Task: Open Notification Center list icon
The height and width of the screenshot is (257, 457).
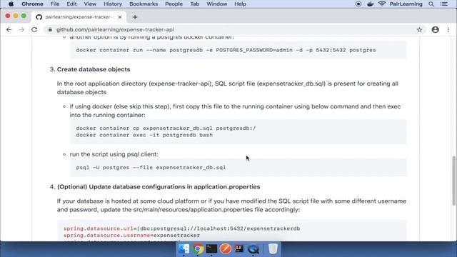Action: [444, 4]
